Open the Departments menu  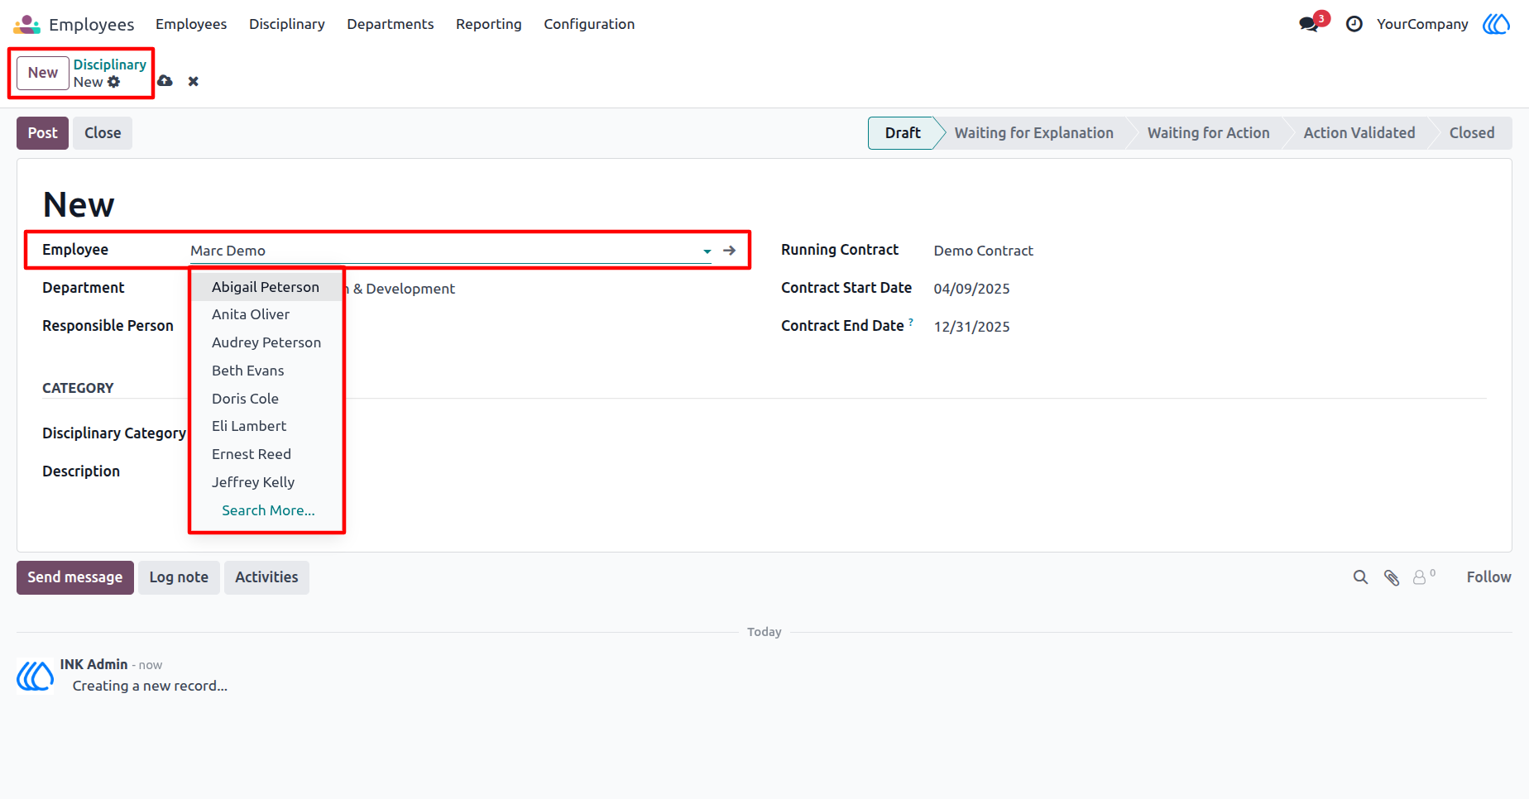[391, 24]
